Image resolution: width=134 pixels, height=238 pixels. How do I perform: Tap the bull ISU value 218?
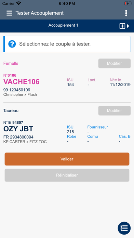(70, 132)
